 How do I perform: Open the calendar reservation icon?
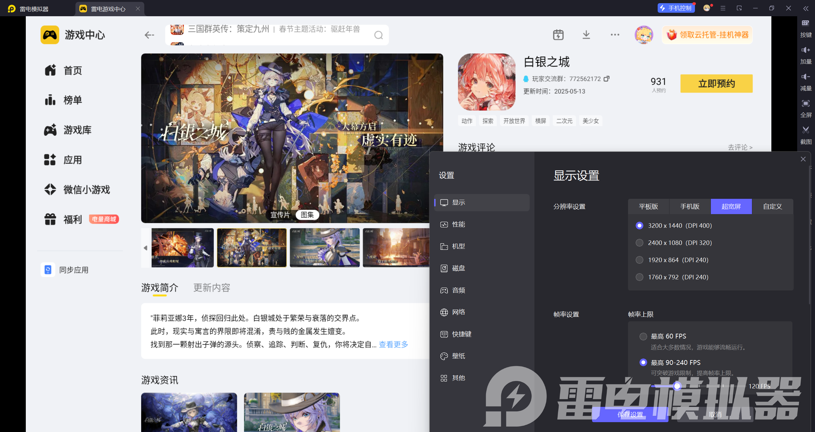558,35
